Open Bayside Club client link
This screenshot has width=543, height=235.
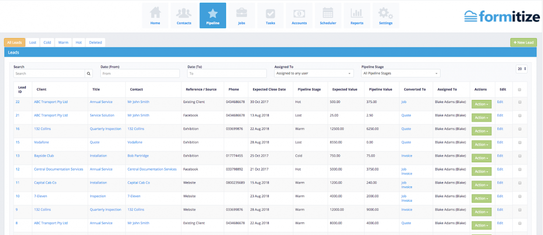click(44, 156)
